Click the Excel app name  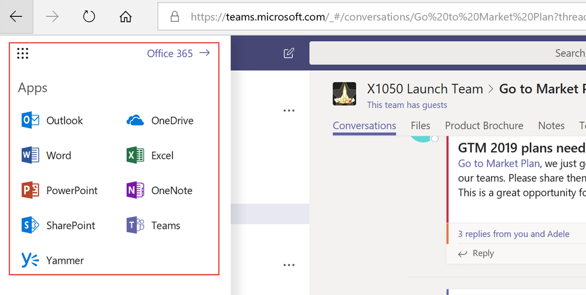162,155
